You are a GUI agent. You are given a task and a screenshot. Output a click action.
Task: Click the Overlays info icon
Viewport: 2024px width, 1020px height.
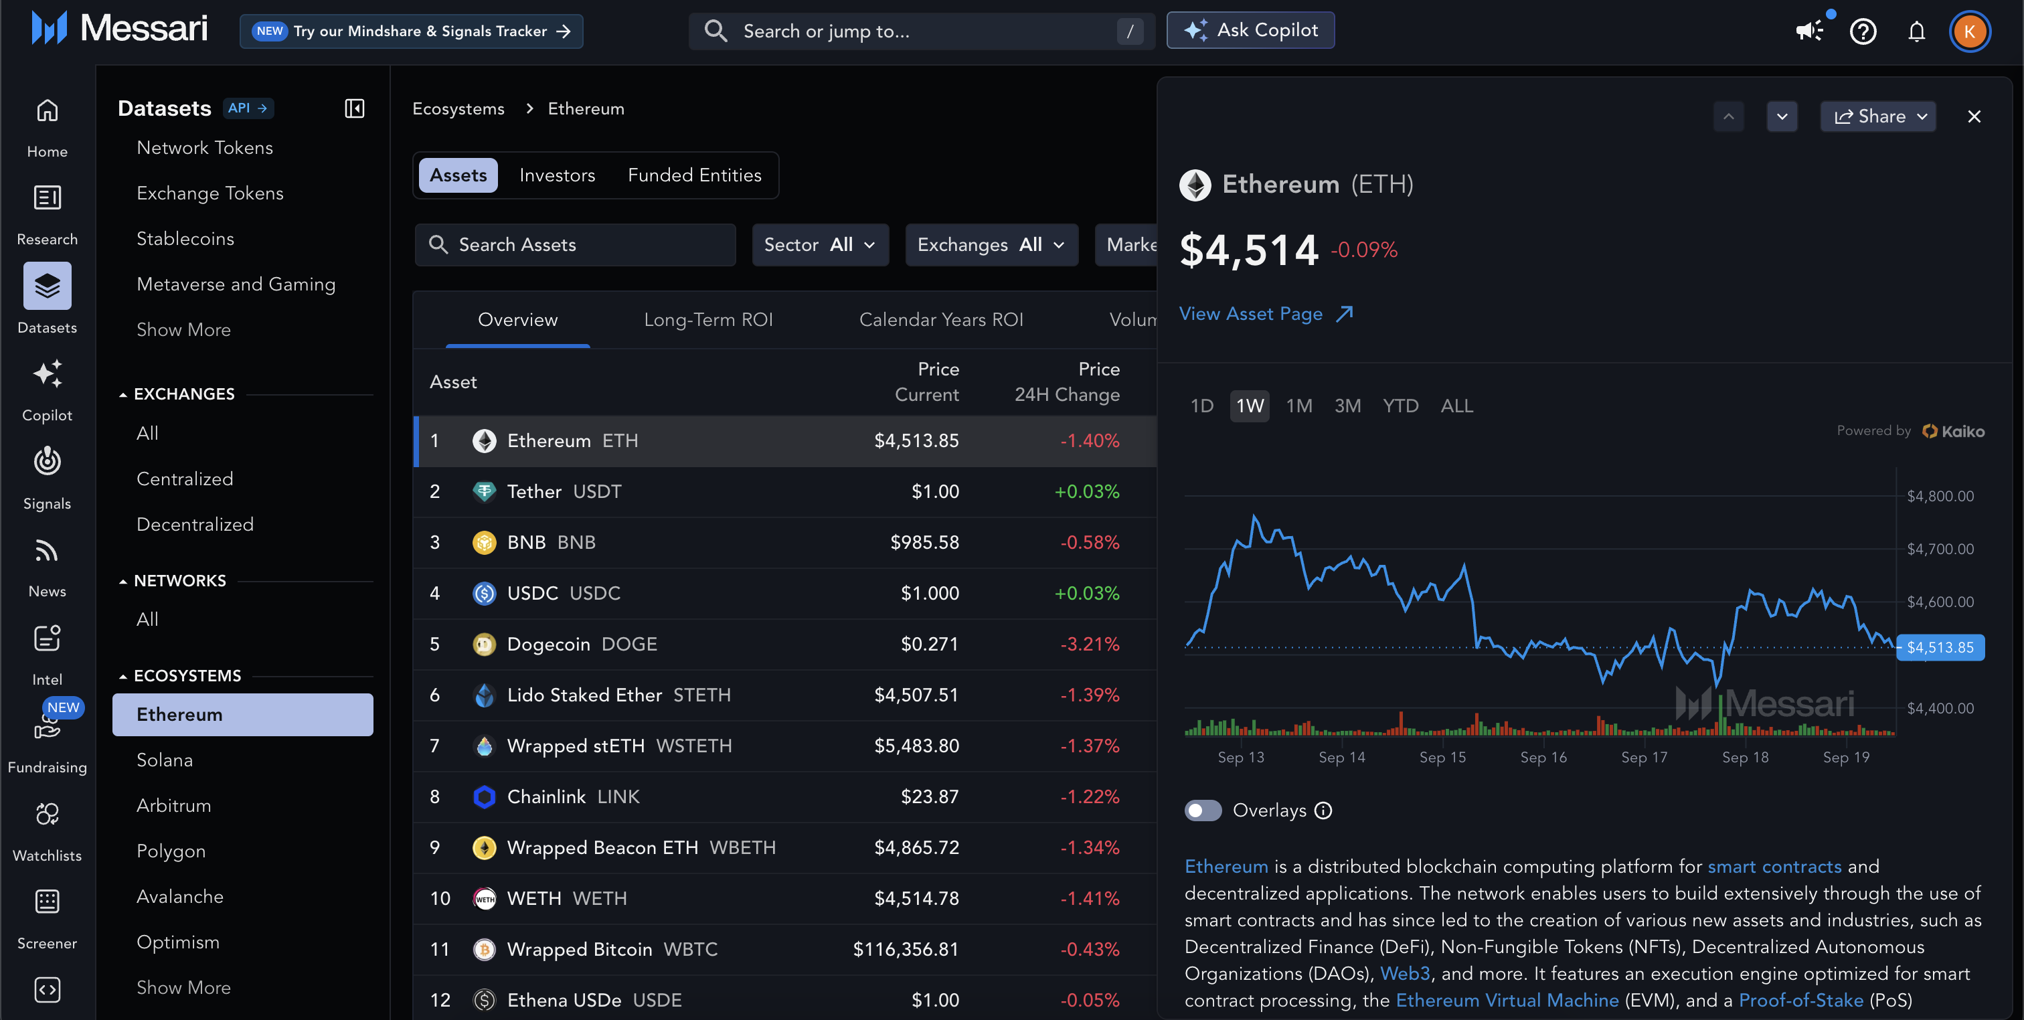click(x=1323, y=811)
